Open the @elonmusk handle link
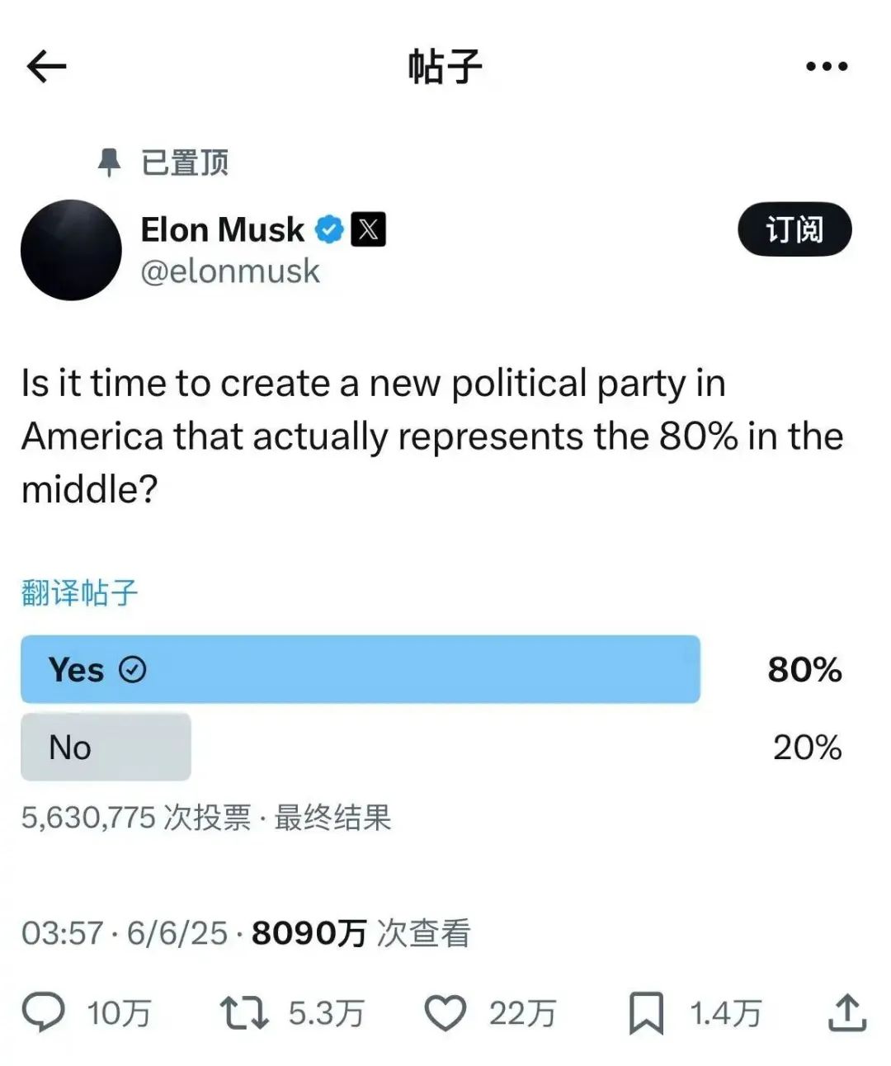This screenshot has width=891, height=1066. [x=230, y=271]
